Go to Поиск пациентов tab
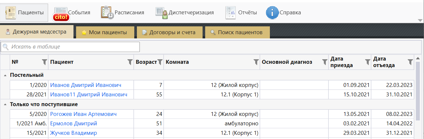424x139 pixels. coord(237,33)
